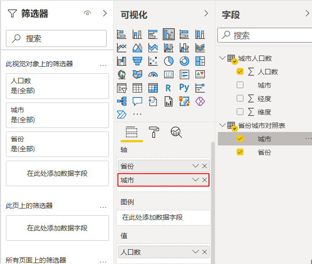312x264 pixels.
Task: Select the pie chart visual
Action: (169, 61)
